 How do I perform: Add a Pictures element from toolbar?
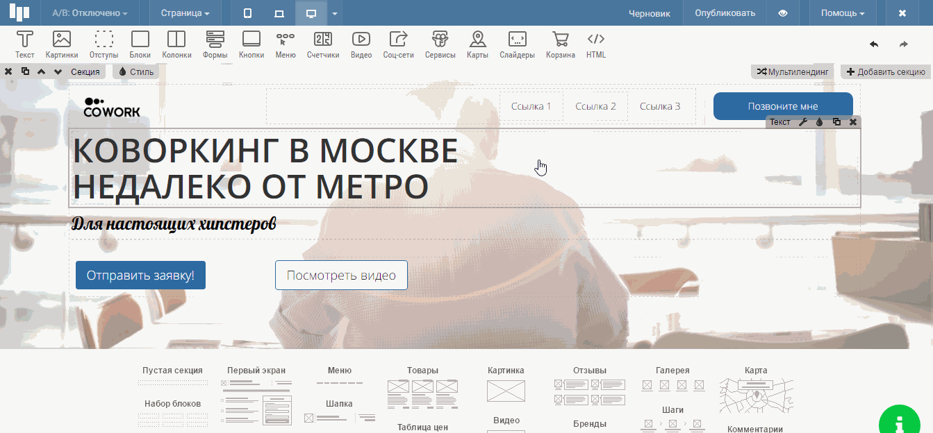click(x=62, y=44)
